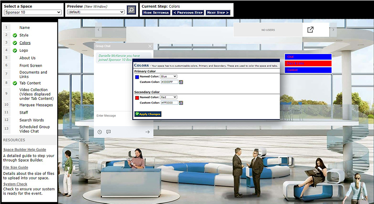Open Primary custom color picker icon
Viewport: 374px width, 204px height.
click(x=181, y=82)
